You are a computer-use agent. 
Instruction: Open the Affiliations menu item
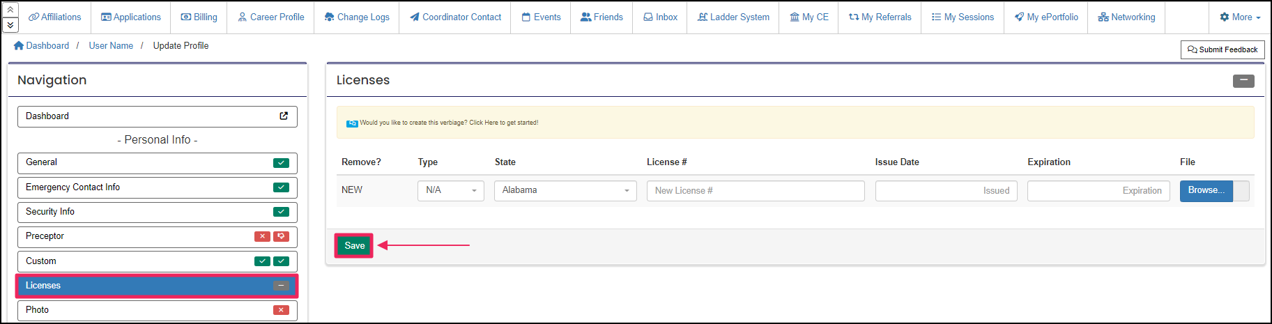54,17
